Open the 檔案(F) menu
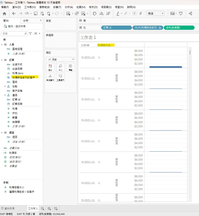The height and width of the screenshot is (216, 199). click(5, 7)
